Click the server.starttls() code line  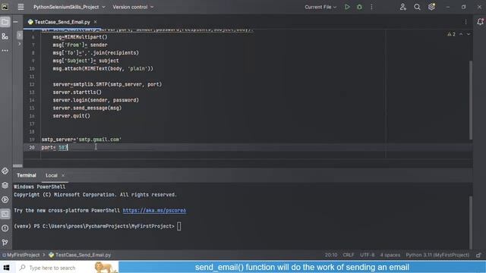(77, 93)
